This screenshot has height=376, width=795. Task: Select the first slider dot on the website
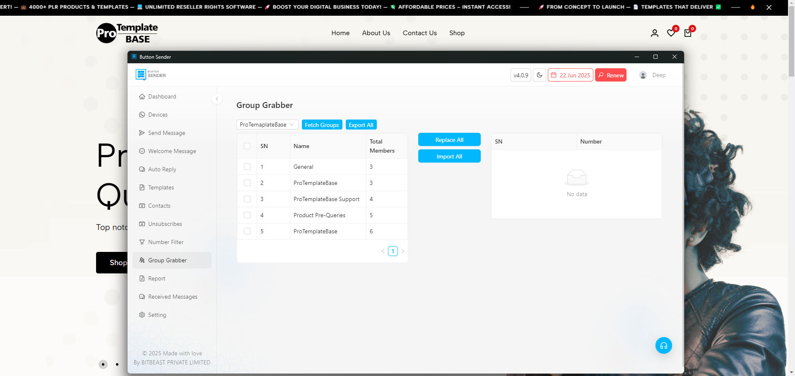(103, 364)
